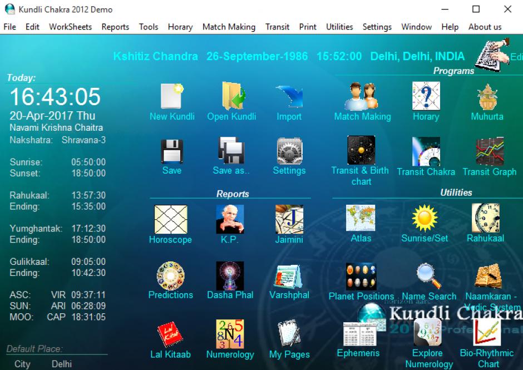Open the My Pages notepad icon
This screenshot has width=523, height=370.
[x=289, y=334]
